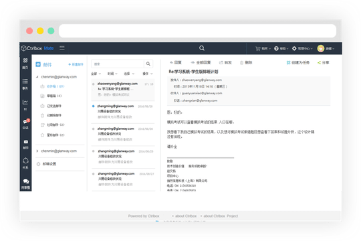The width and height of the screenshot is (361, 241).
Task: Click the search magnifier in the dark header
Action: [x=202, y=48]
